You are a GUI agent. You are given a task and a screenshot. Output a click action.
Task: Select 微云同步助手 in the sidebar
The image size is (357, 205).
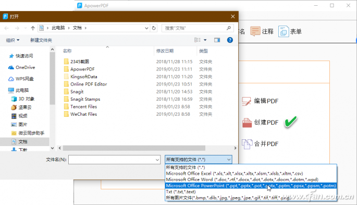[28, 133]
